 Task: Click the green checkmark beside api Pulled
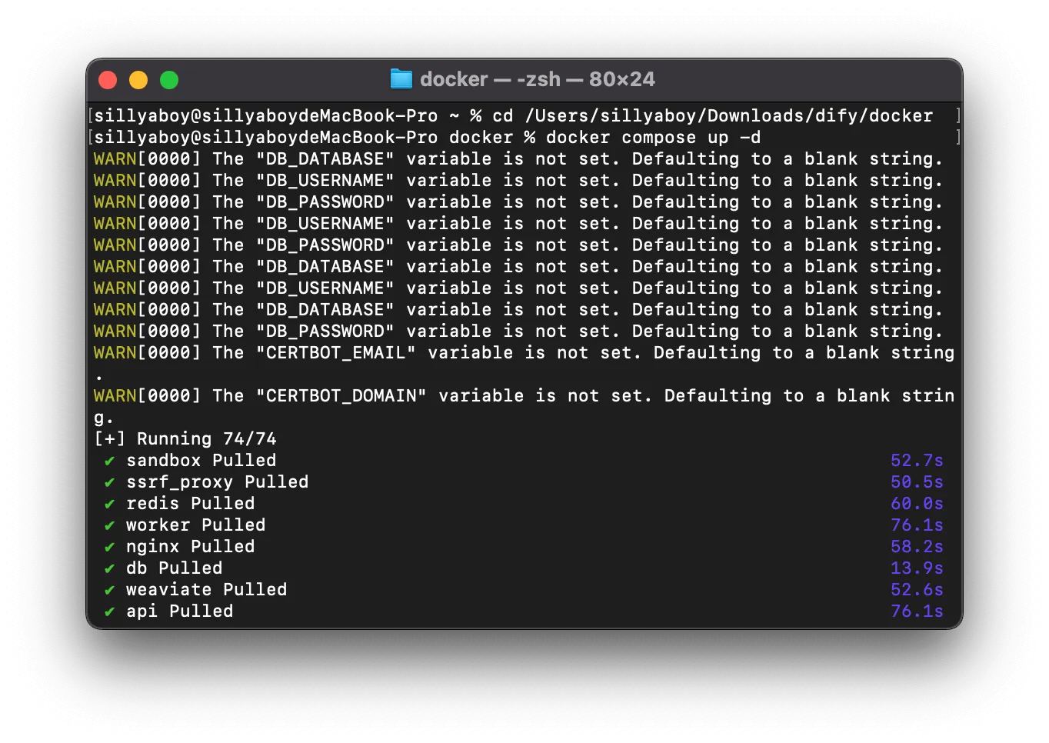pos(109,611)
